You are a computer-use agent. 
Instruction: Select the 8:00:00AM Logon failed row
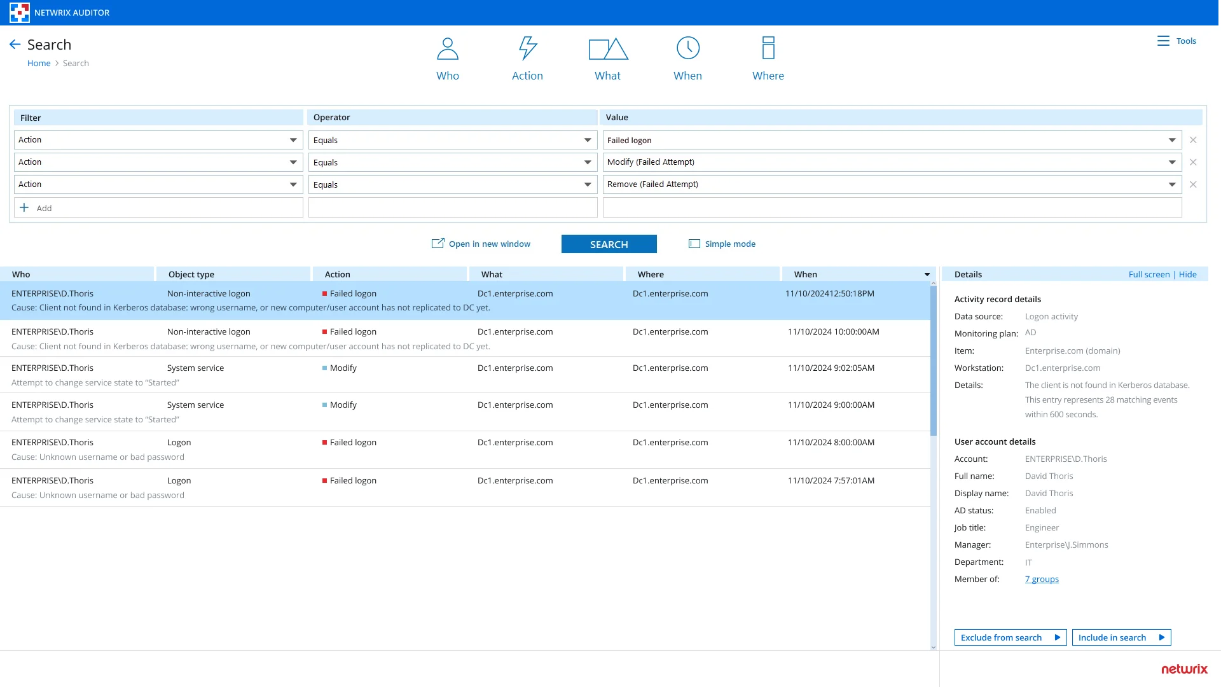click(465, 450)
